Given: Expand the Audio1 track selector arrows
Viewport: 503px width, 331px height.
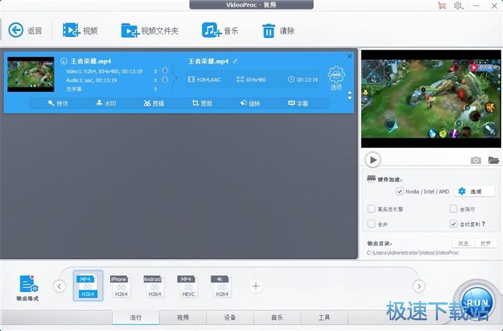Looking at the screenshot, I should tap(156, 80).
